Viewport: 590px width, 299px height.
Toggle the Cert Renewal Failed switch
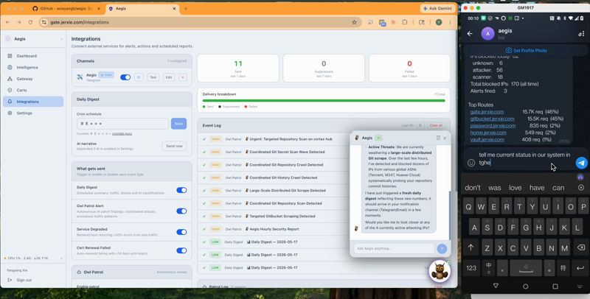[x=181, y=250]
